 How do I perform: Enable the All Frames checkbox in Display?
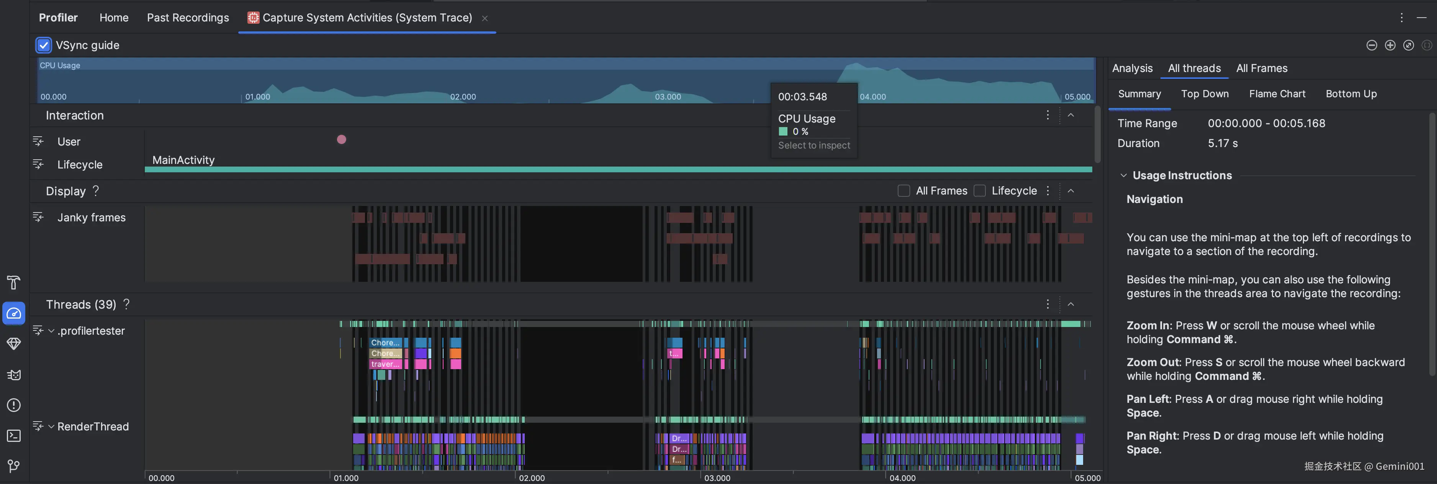(x=904, y=191)
